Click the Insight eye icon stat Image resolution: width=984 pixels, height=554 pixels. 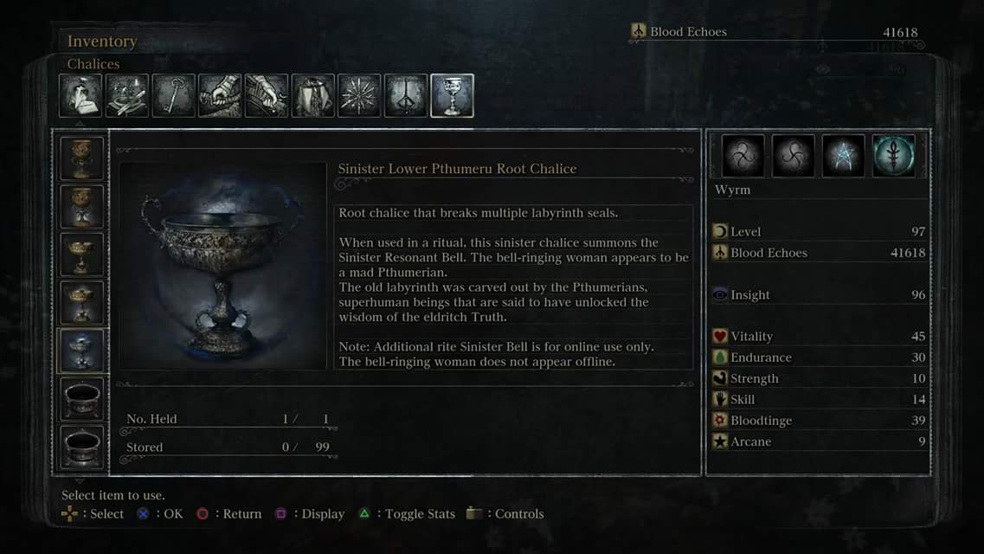[720, 294]
